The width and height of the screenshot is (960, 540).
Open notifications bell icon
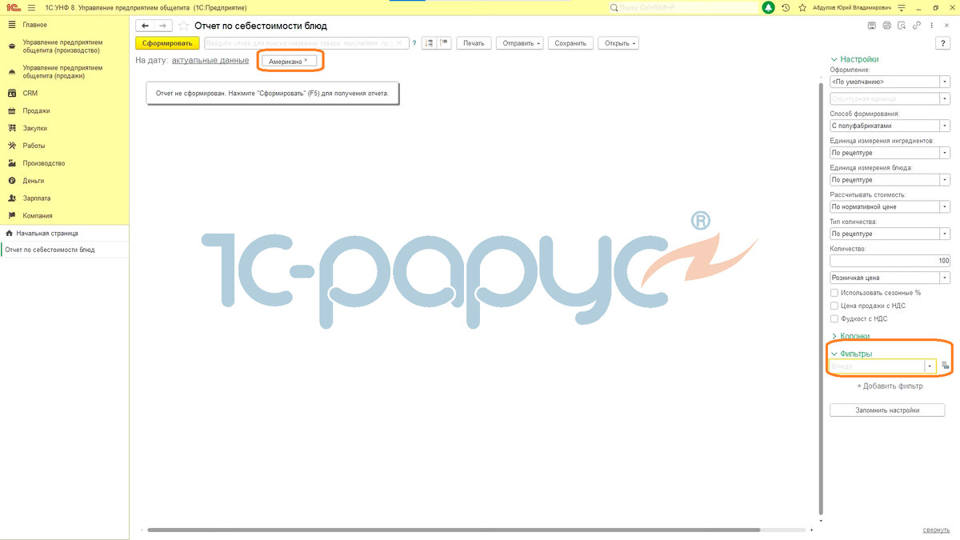(x=769, y=7)
